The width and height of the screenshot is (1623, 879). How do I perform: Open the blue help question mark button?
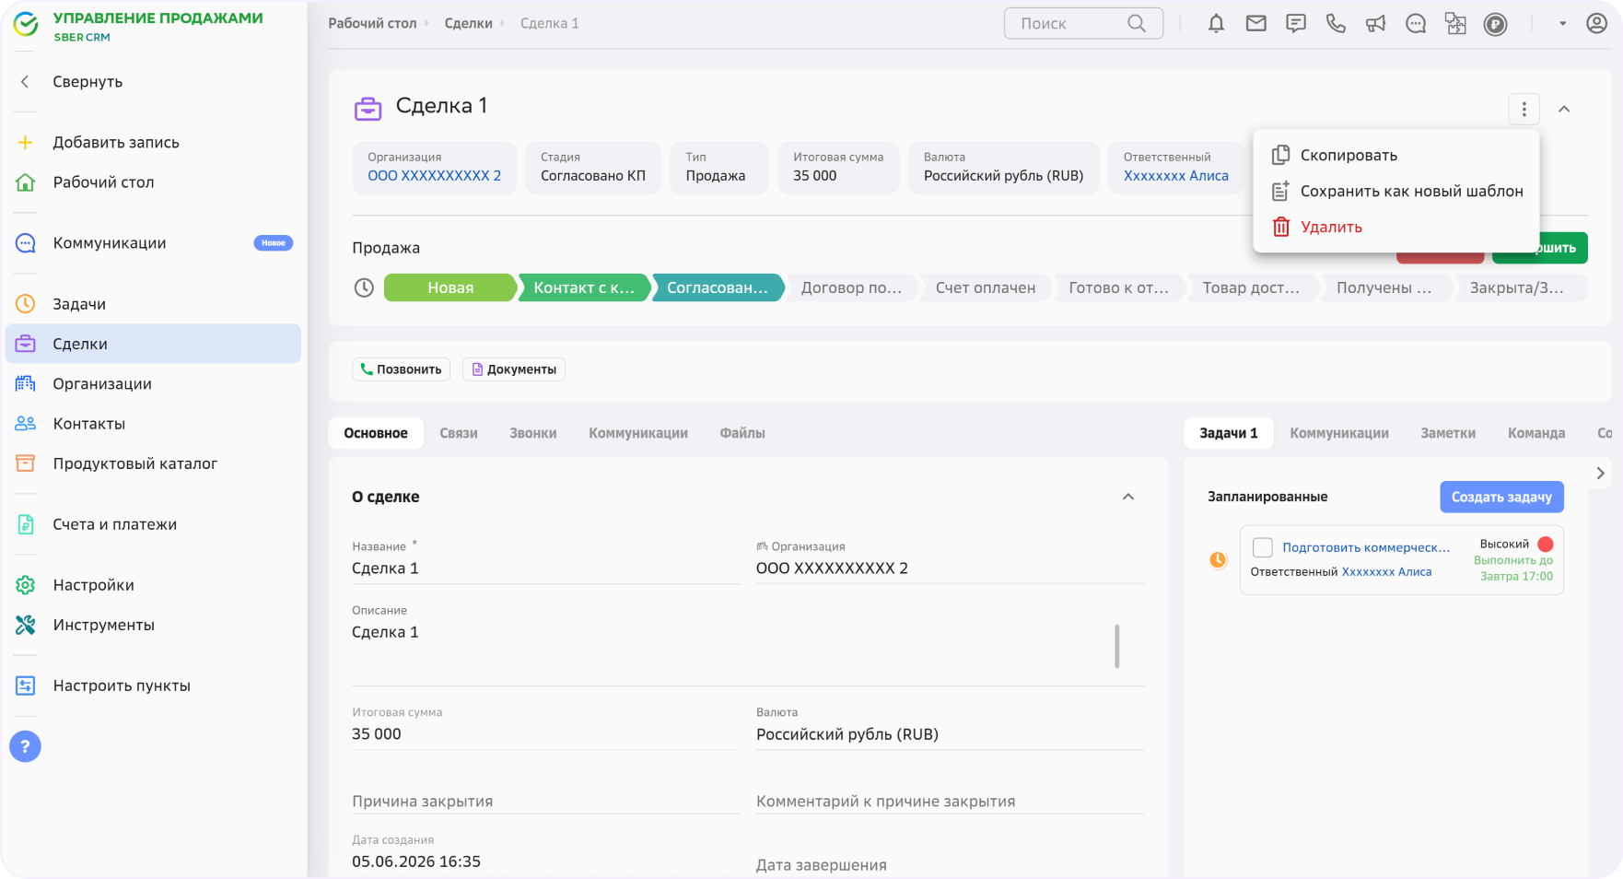[25, 746]
